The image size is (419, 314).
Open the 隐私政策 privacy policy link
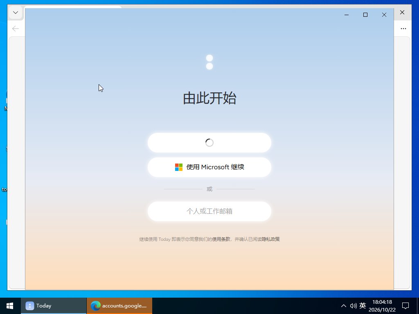[x=270, y=239]
